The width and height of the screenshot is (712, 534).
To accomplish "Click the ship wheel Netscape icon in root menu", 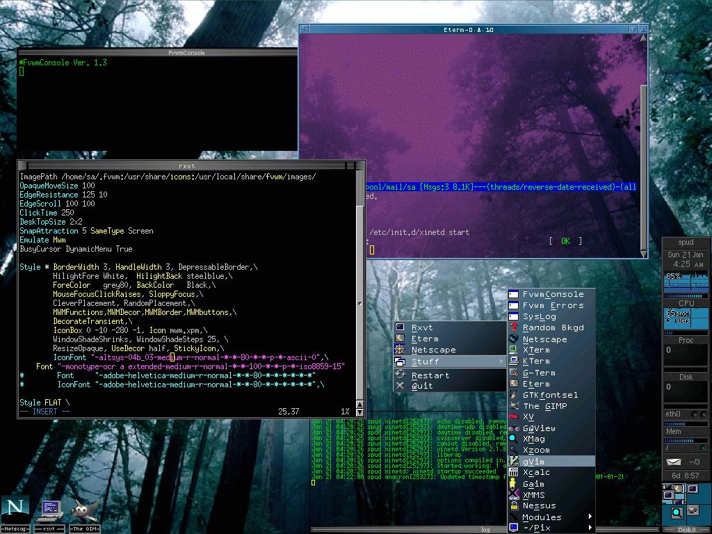I will 400,349.
